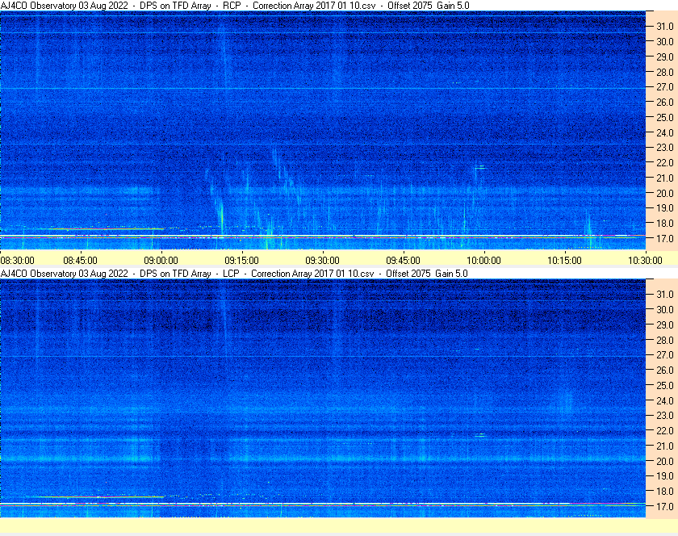The width and height of the screenshot is (678, 536).
Task: Select the 08:45:00 time axis label
Action: (81, 261)
